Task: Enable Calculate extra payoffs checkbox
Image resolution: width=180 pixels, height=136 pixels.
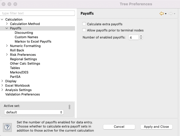Action: 84,24
